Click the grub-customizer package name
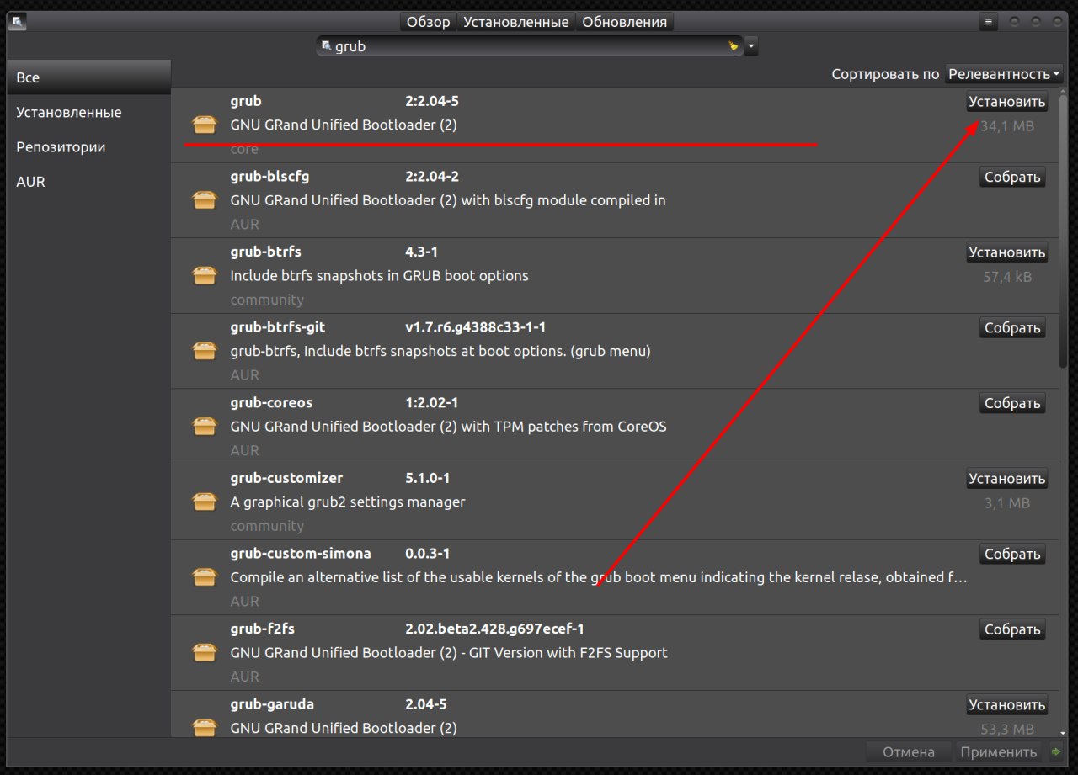The width and height of the screenshot is (1078, 775). click(x=286, y=478)
